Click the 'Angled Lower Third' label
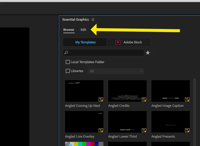 coord(122,137)
